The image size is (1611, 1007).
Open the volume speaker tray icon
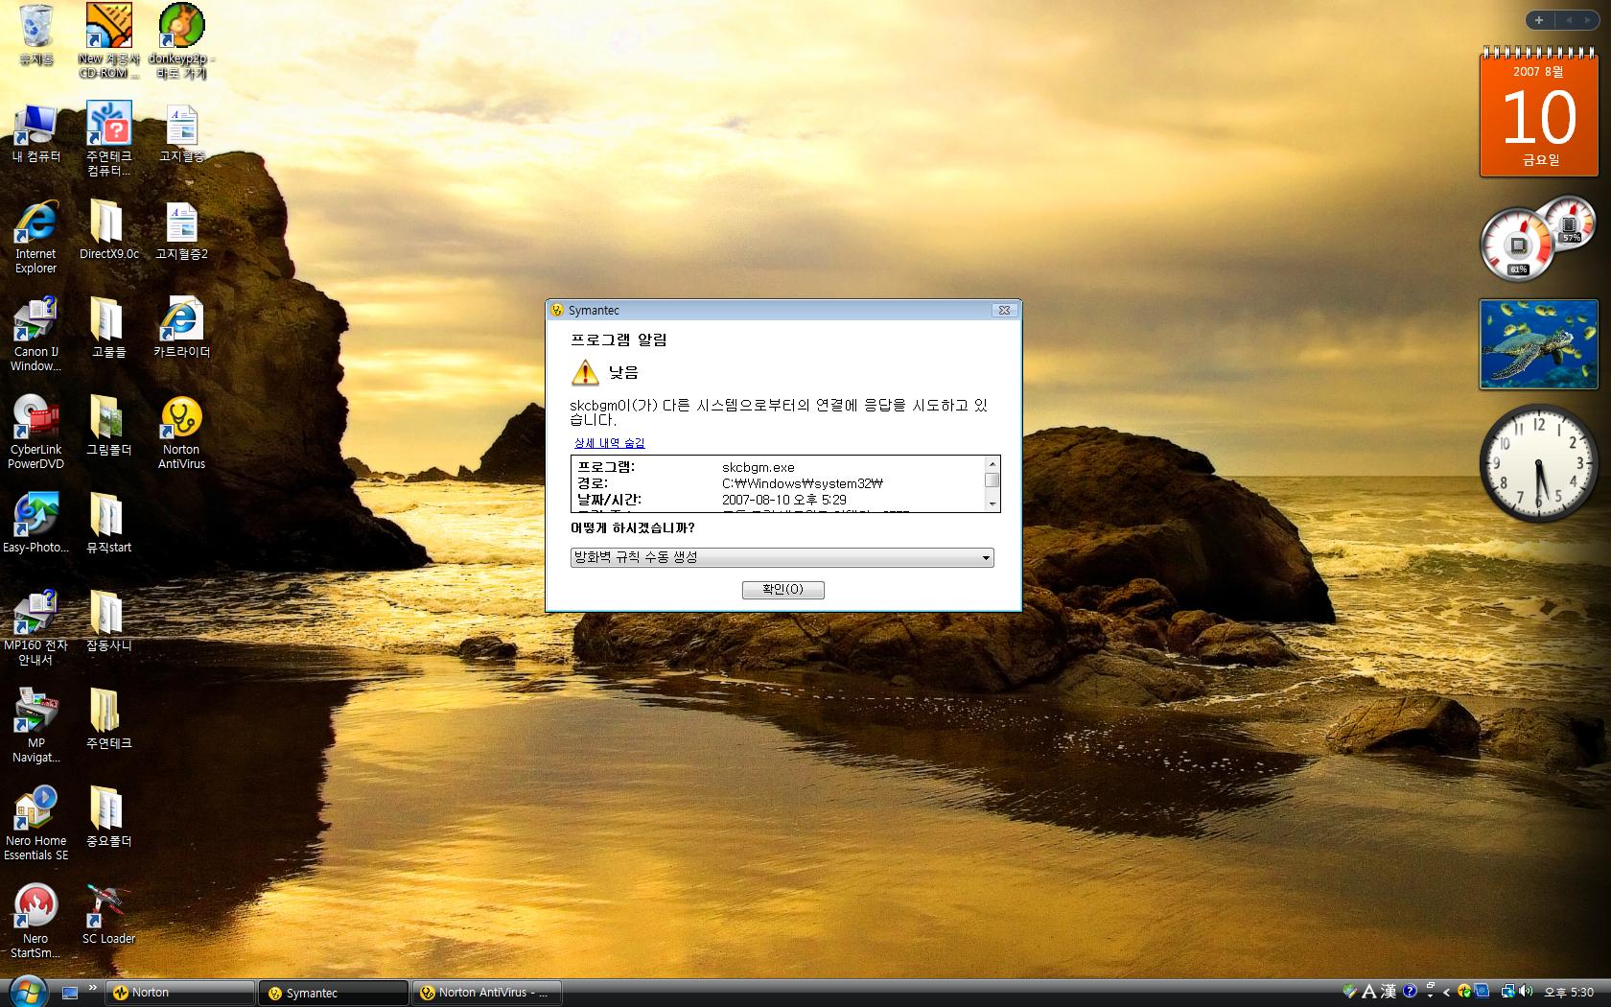point(1526,992)
